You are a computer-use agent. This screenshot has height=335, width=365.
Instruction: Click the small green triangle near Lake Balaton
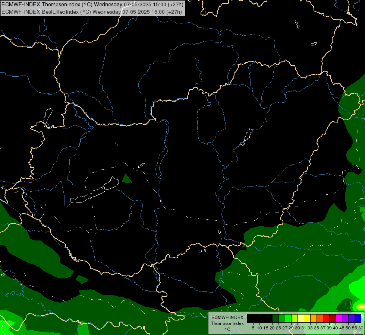pyautogui.click(x=126, y=179)
